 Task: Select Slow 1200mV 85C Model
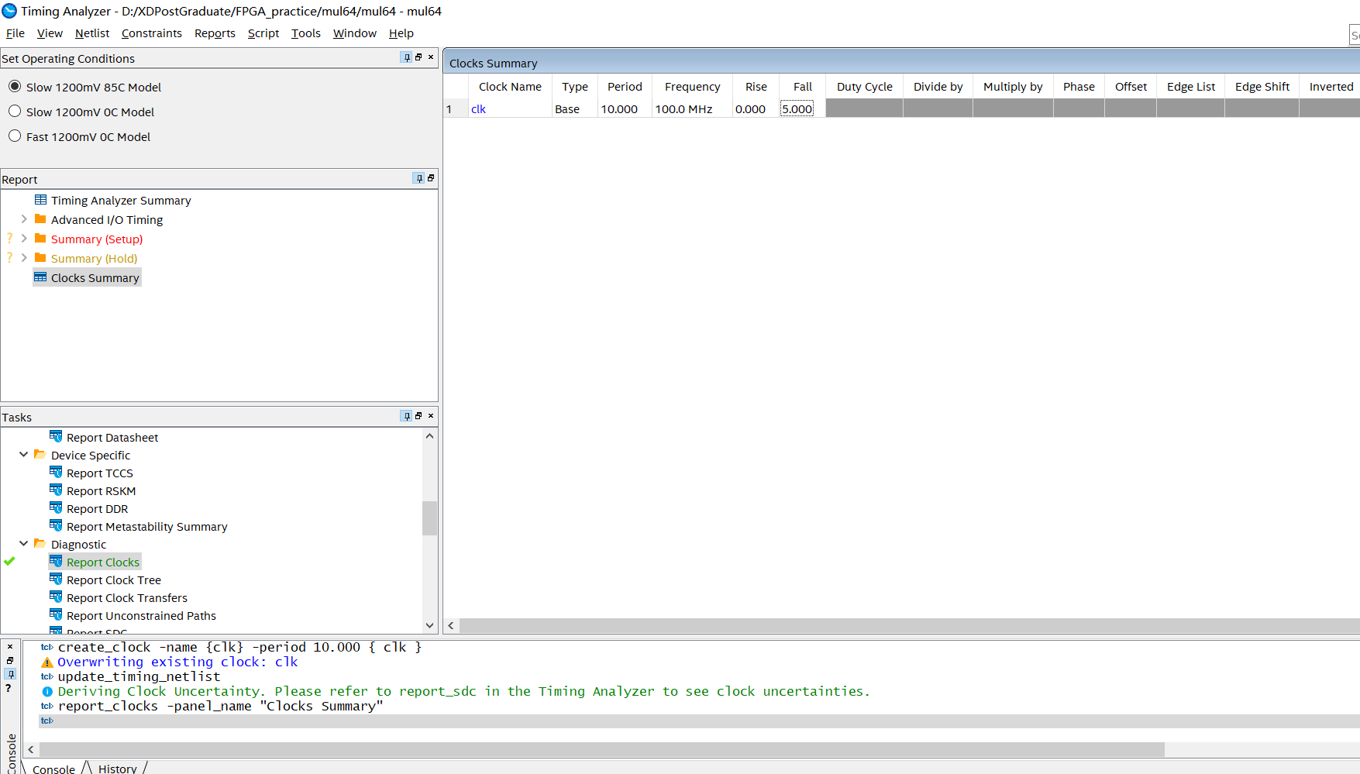[x=15, y=87]
